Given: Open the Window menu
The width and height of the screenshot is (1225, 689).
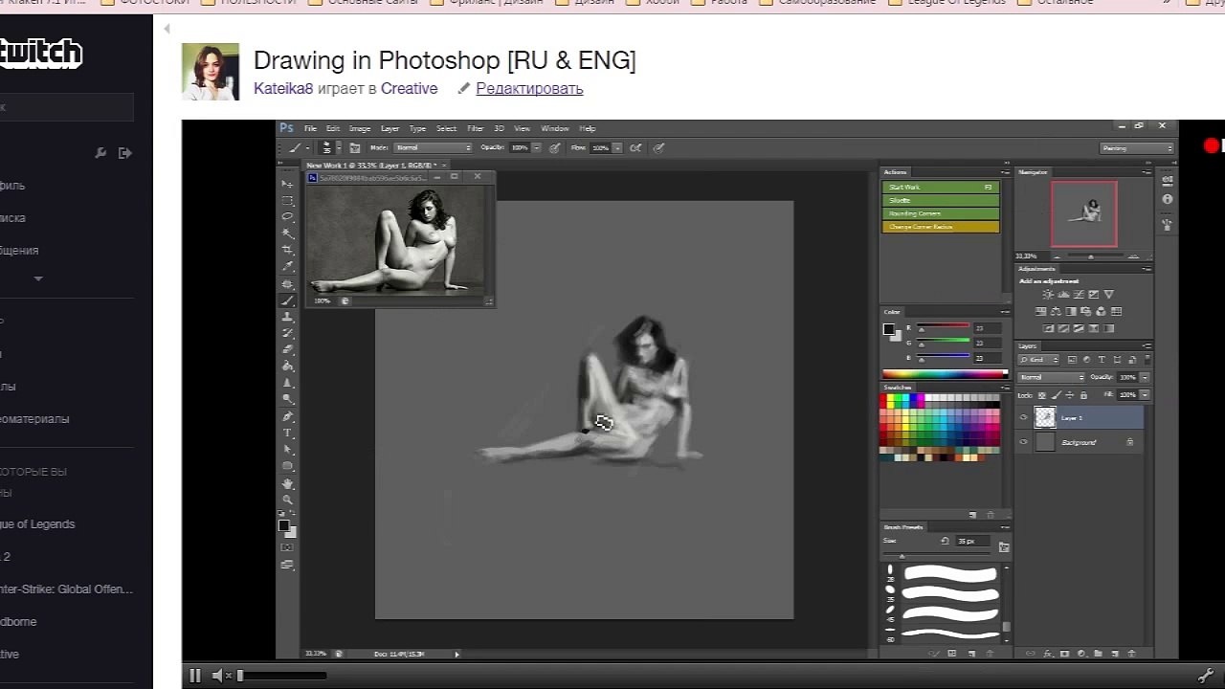Looking at the screenshot, I should point(554,128).
